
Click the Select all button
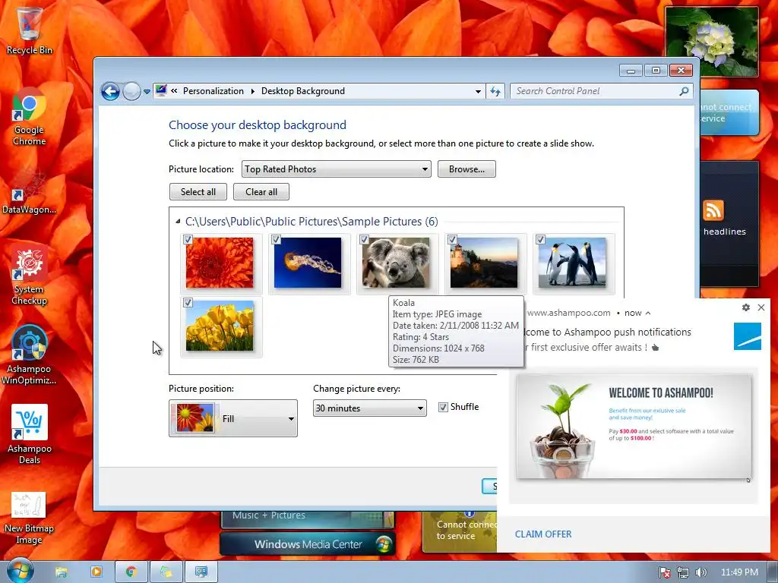[198, 192]
